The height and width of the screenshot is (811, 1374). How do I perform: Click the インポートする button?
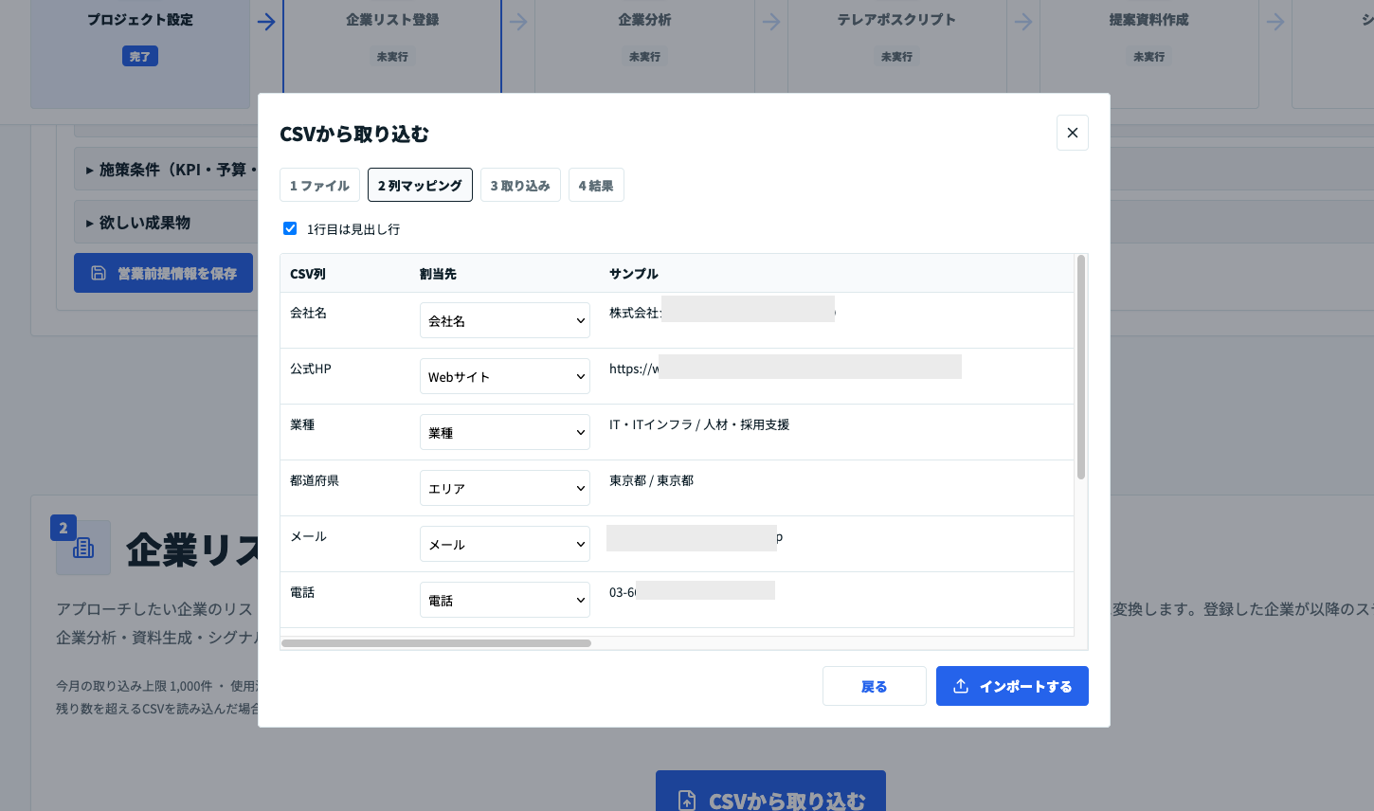click(1012, 686)
